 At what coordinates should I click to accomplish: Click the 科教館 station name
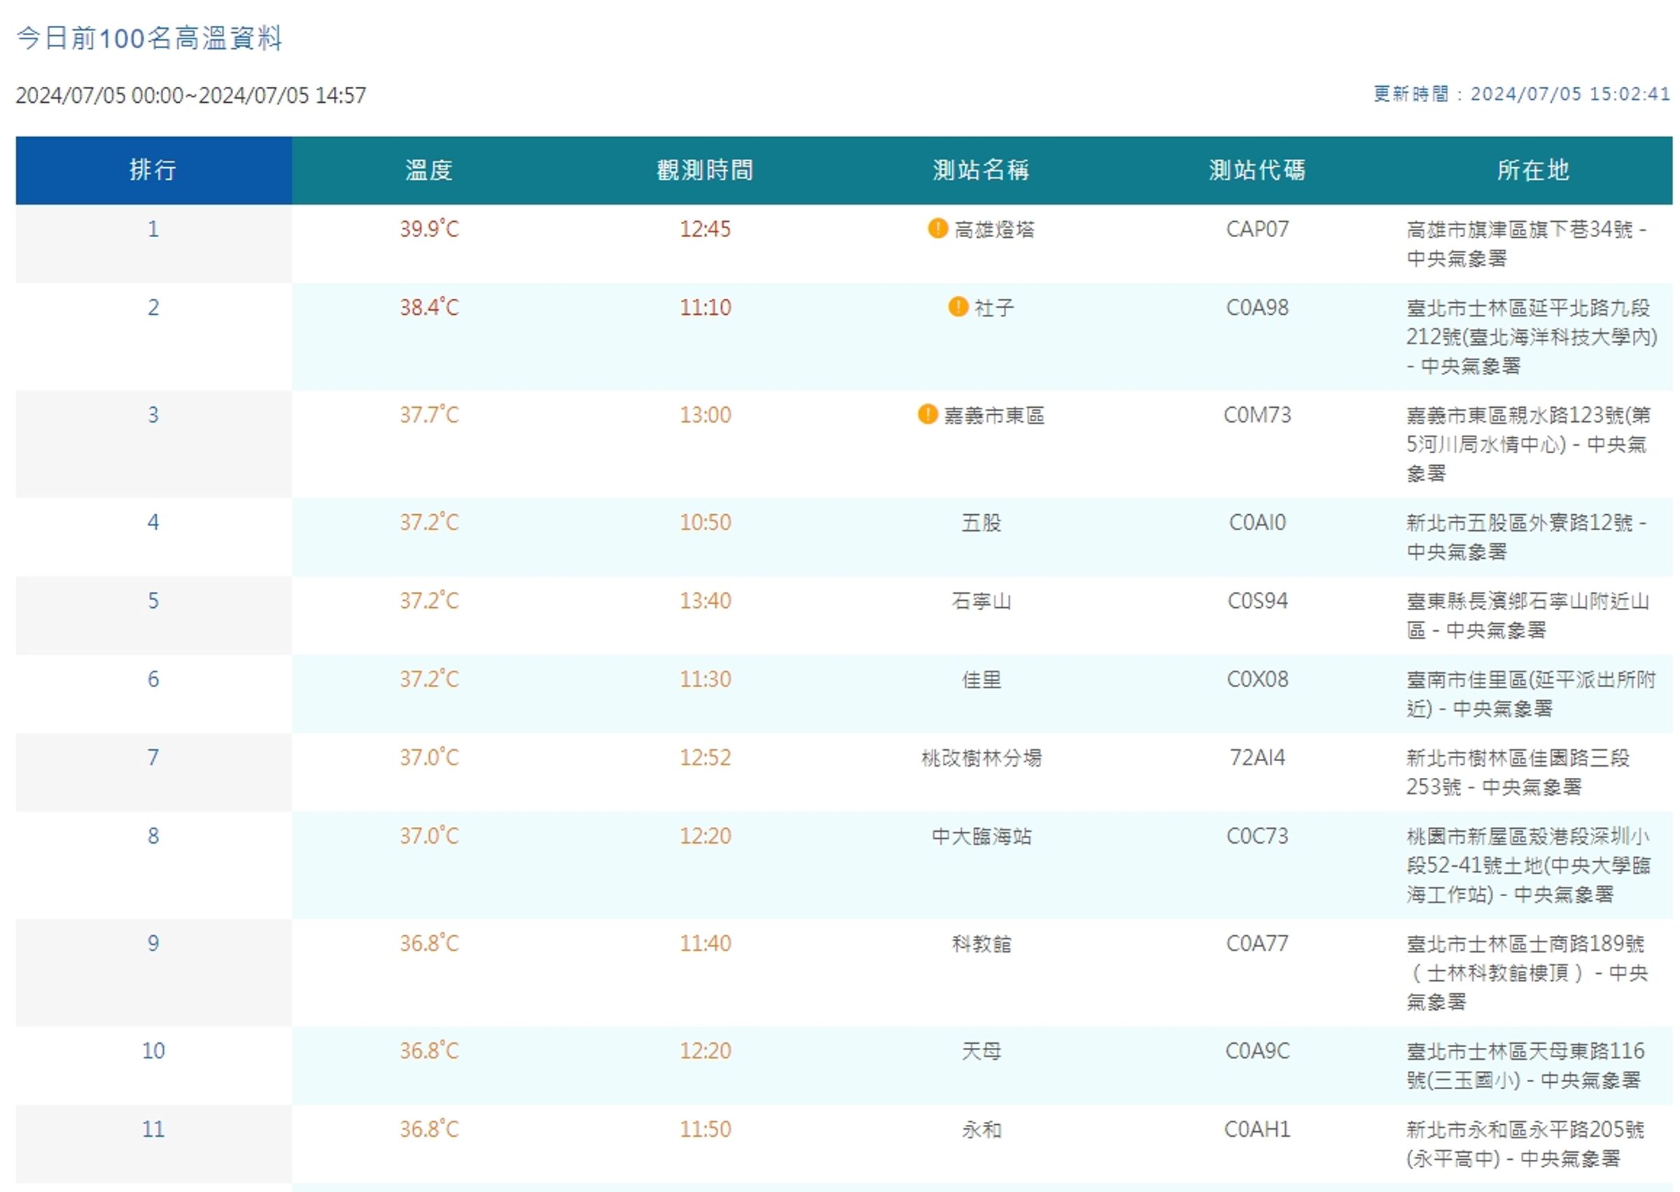[x=981, y=943]
